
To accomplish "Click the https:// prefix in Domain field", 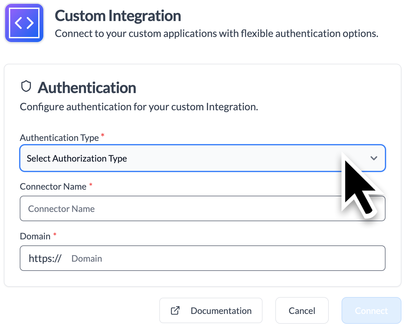I will (x=45, y=258).
